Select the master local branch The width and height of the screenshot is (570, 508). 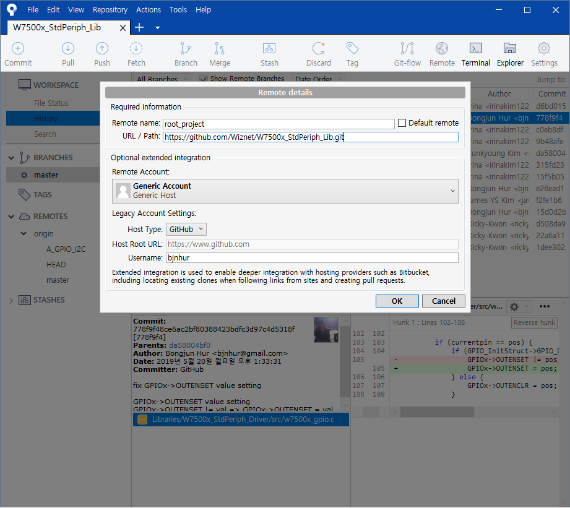click(53, 174)
